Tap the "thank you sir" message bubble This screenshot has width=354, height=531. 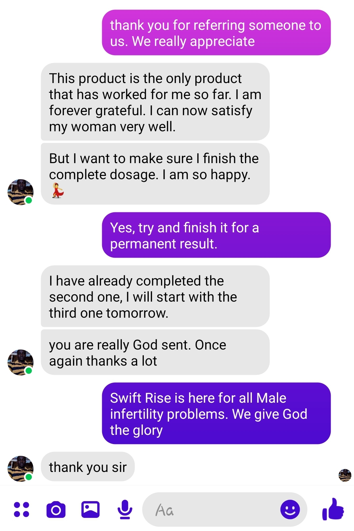tap(88, 467)
